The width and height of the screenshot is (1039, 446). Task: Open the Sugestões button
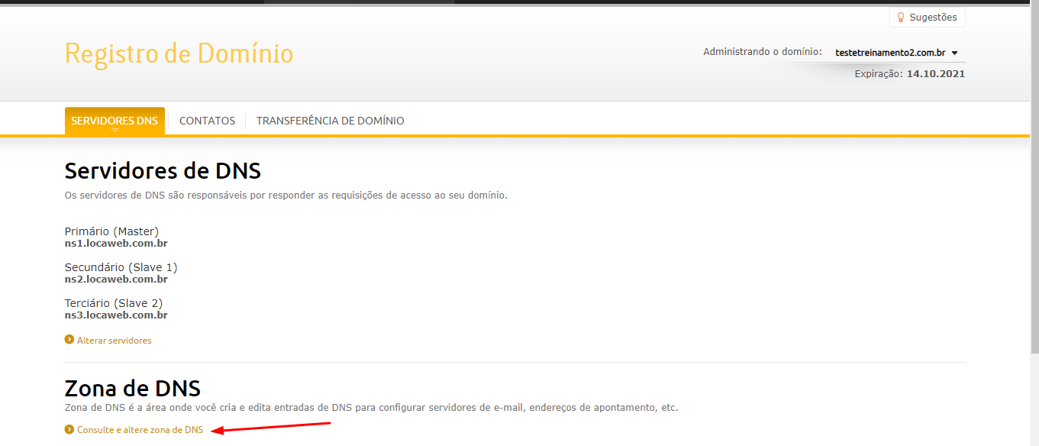click(927, 17)
